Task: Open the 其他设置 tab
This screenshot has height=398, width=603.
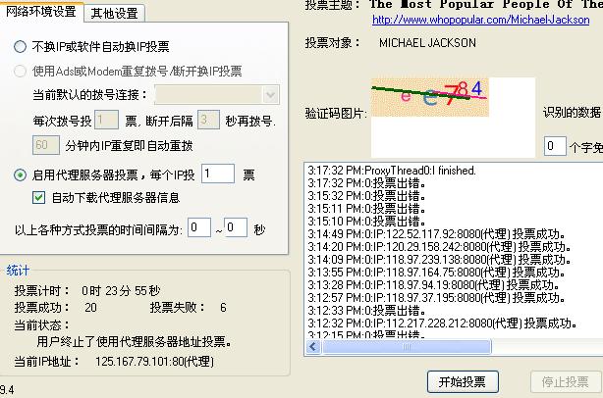Action: coord(114,13)
